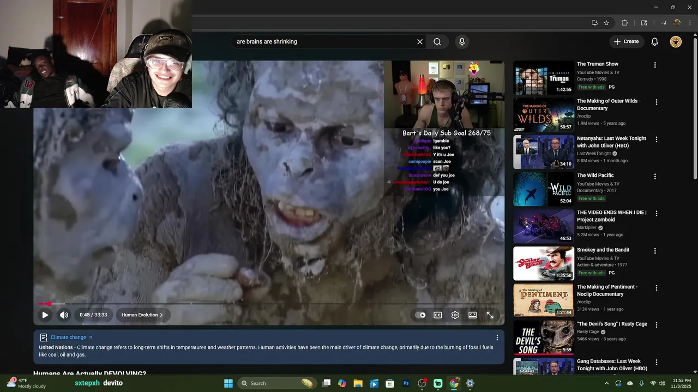This screenshot has width=698, height=392.
Task: Open more options for Project Zomboid video
Action: [x=657, y=213]
